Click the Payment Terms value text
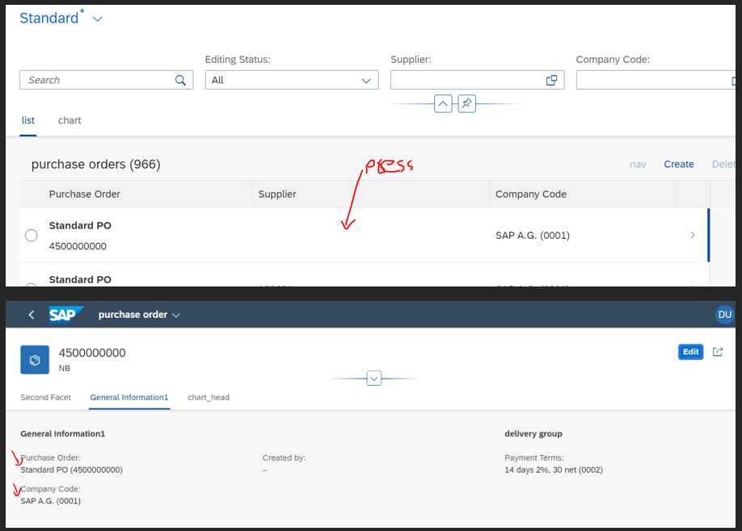 pos(553,470)
